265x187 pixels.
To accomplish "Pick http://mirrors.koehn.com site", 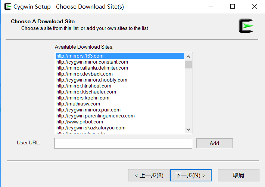I will 120,98.
